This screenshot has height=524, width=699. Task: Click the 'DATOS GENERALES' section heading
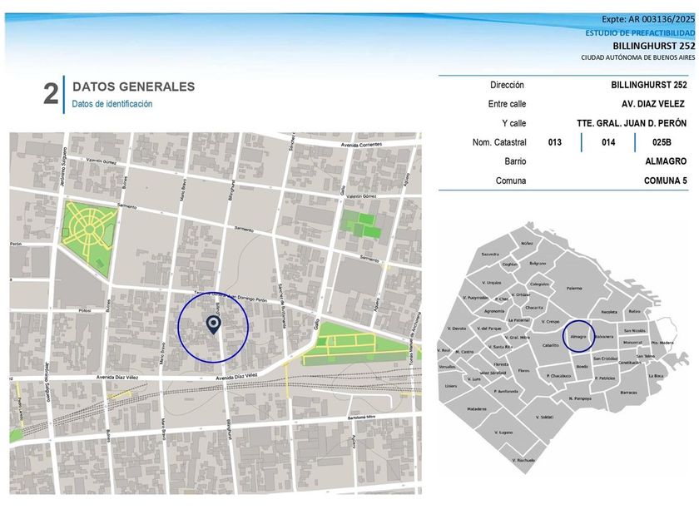coord(134,87)
